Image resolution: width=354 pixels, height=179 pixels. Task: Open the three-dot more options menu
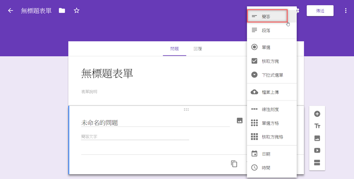(x=346, y=11)
